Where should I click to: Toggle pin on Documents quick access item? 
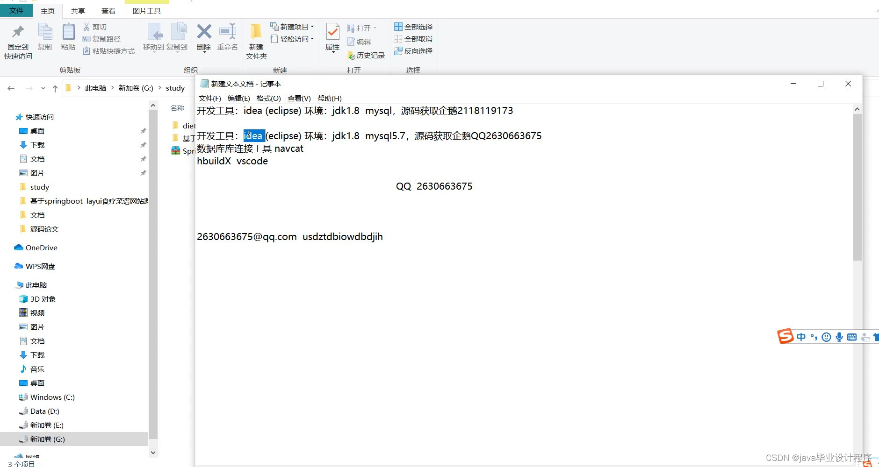144,159
